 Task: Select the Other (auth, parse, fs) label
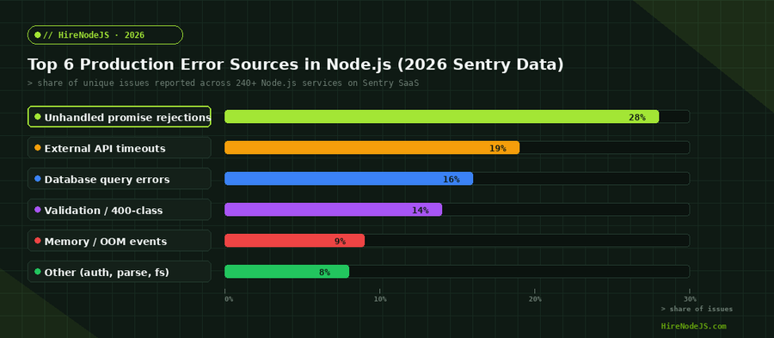coord(120,272)
